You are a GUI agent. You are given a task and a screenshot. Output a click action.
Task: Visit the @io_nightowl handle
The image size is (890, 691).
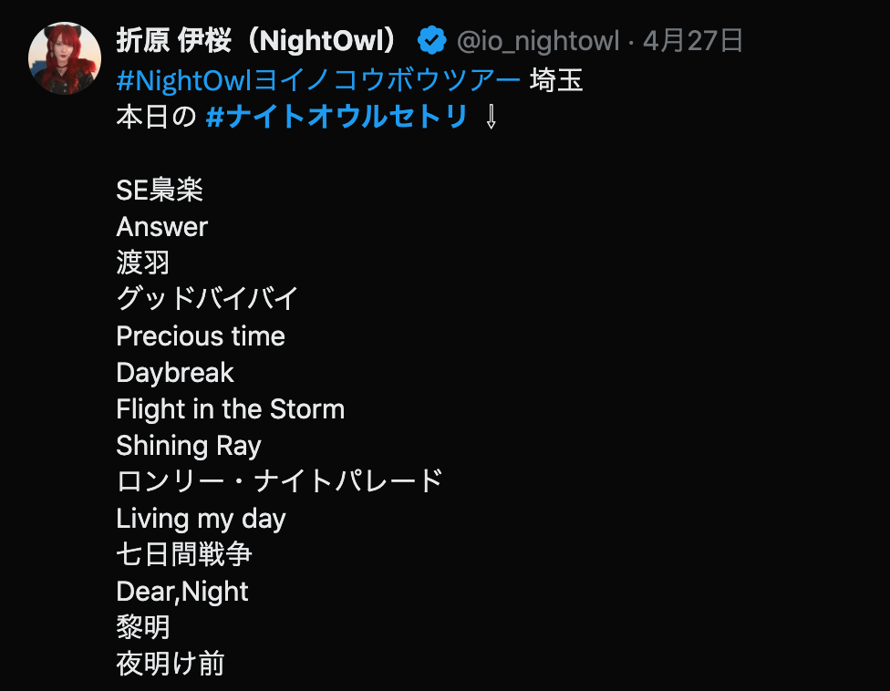[537, 41]
